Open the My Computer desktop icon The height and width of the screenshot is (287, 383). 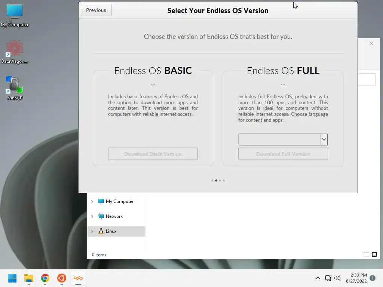pos(15,16)
